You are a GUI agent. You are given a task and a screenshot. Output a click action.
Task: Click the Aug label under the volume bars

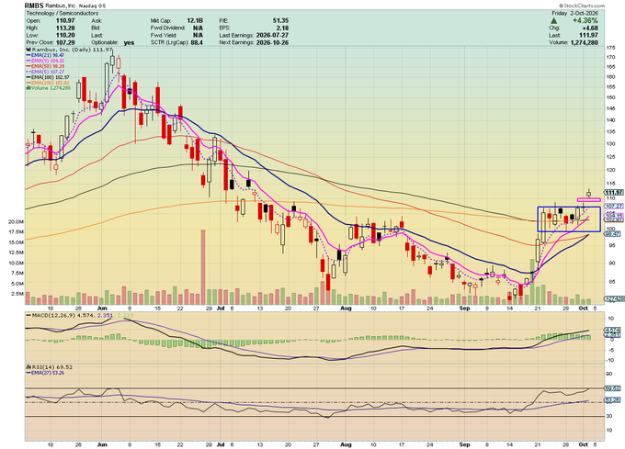[x=346, y=309]
